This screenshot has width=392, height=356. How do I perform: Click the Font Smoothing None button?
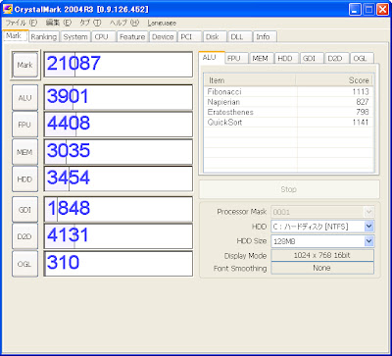coord(322,268)
